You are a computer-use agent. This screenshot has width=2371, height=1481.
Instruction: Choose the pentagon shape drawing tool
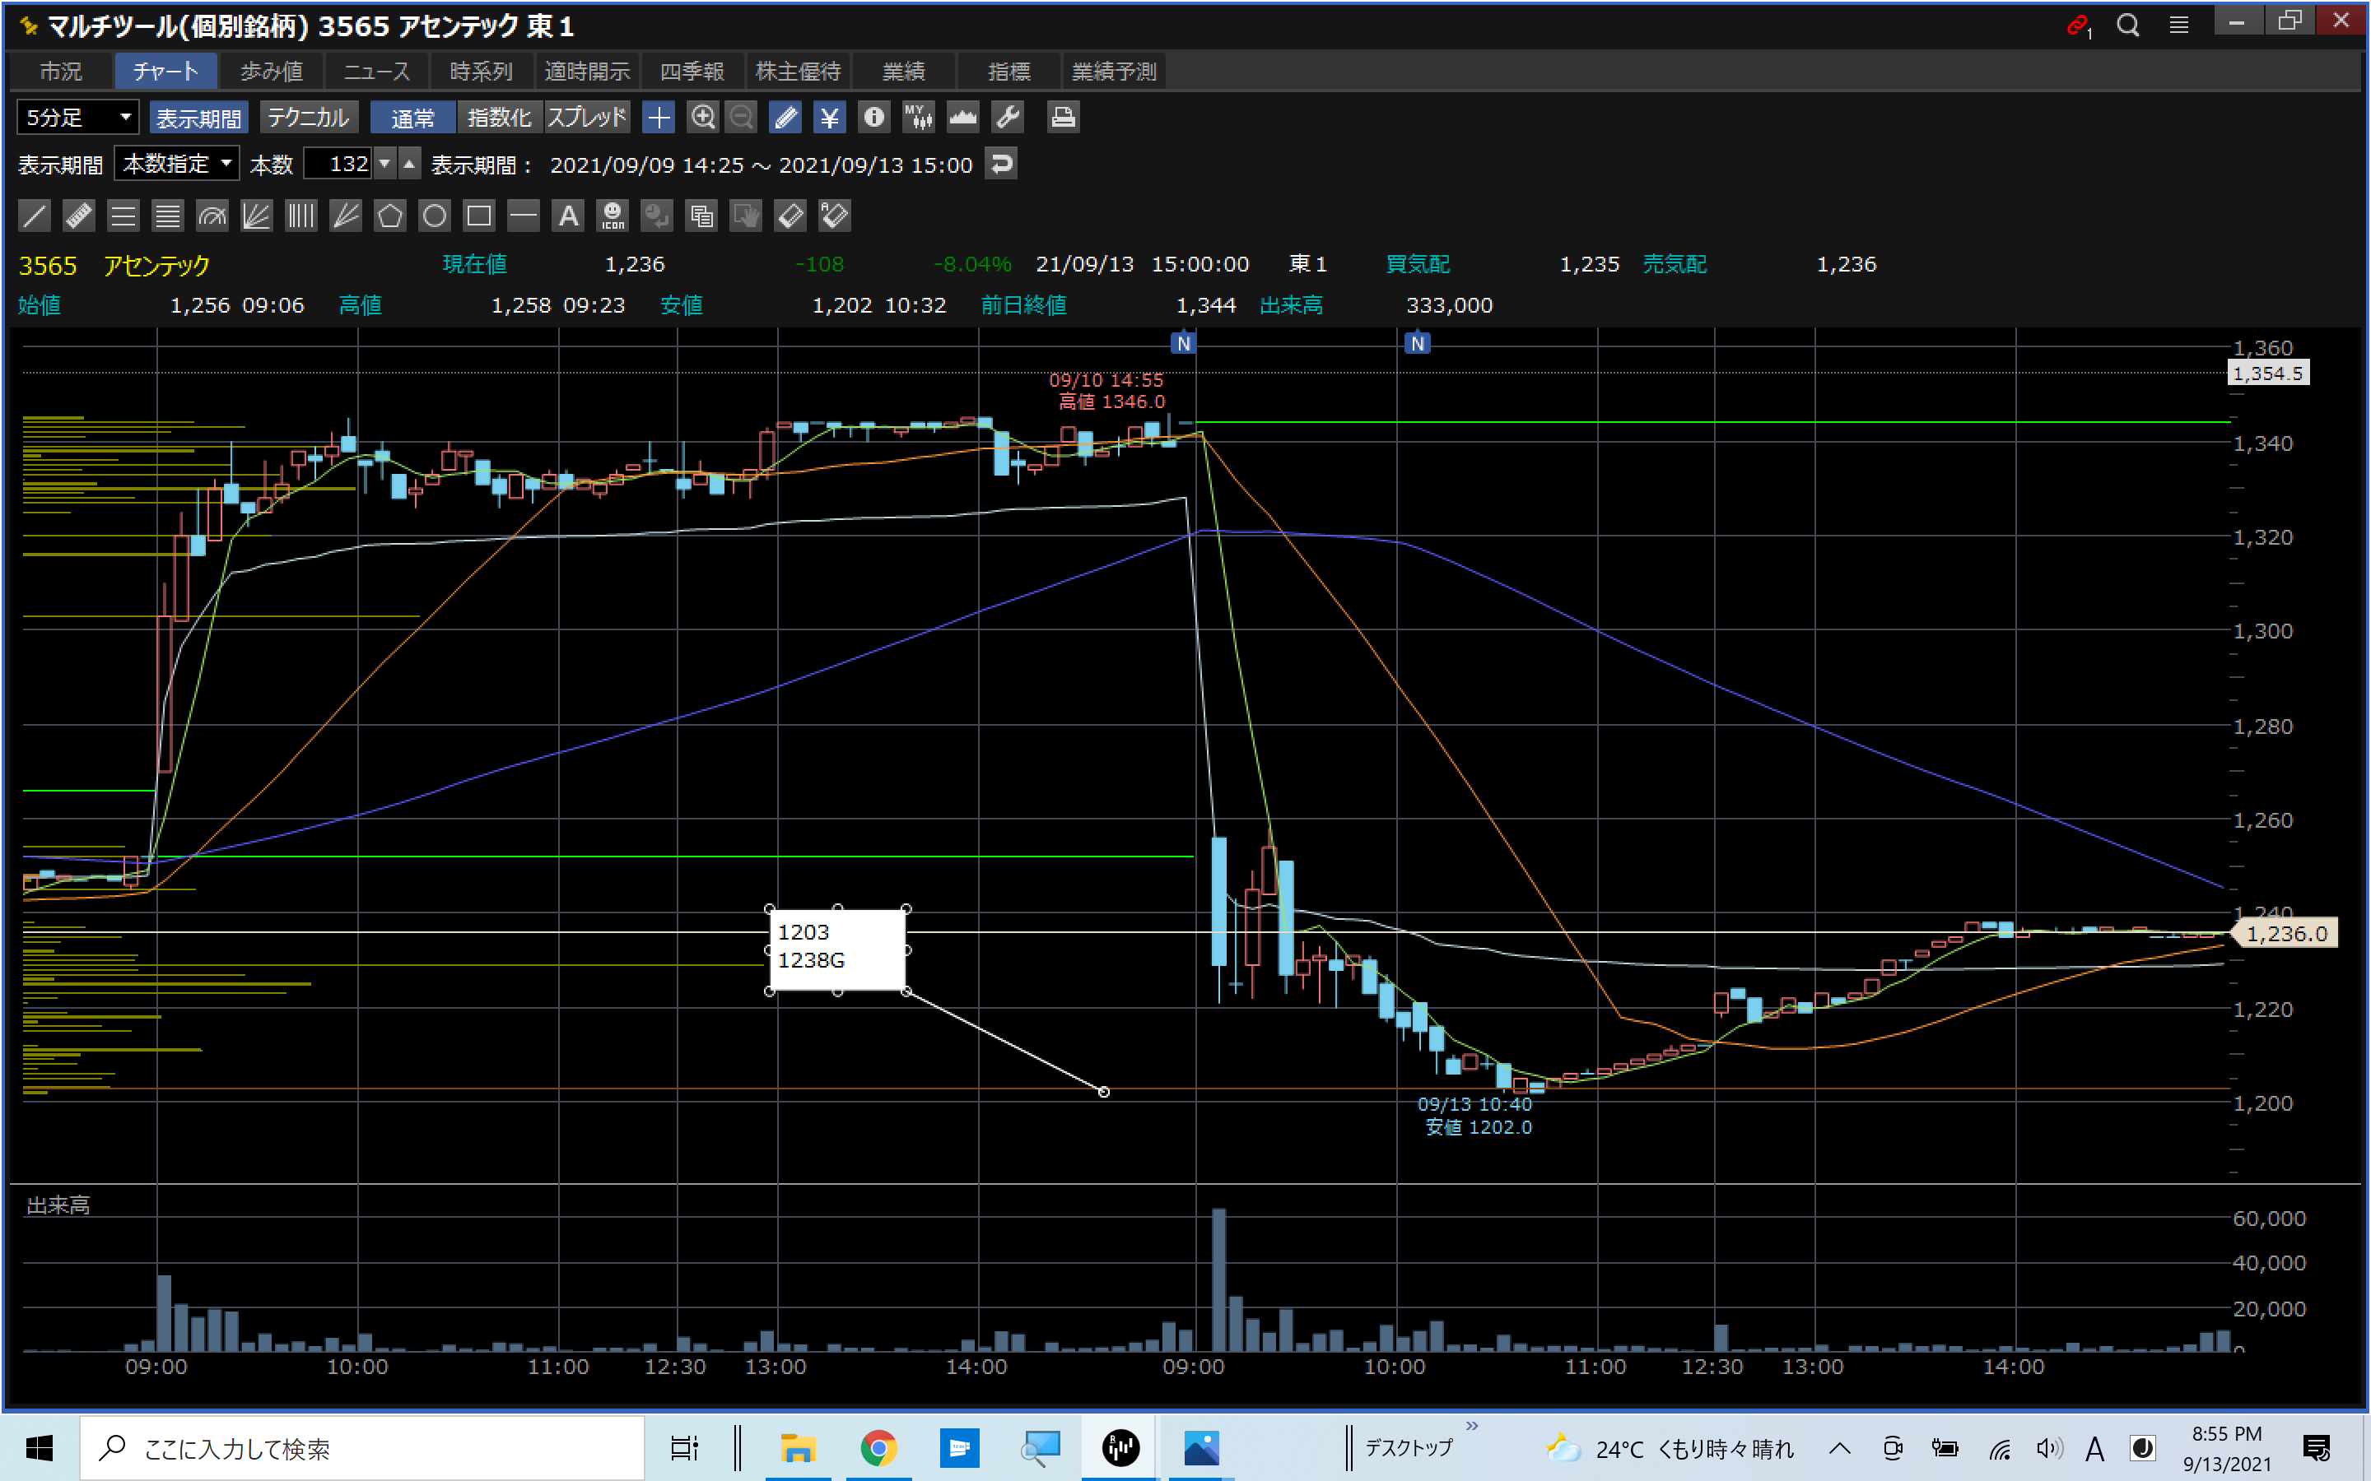[390, 216]
